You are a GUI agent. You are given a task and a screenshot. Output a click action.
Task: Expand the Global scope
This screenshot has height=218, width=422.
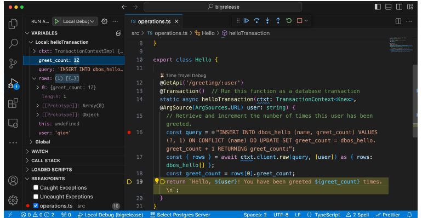[31, 142]
